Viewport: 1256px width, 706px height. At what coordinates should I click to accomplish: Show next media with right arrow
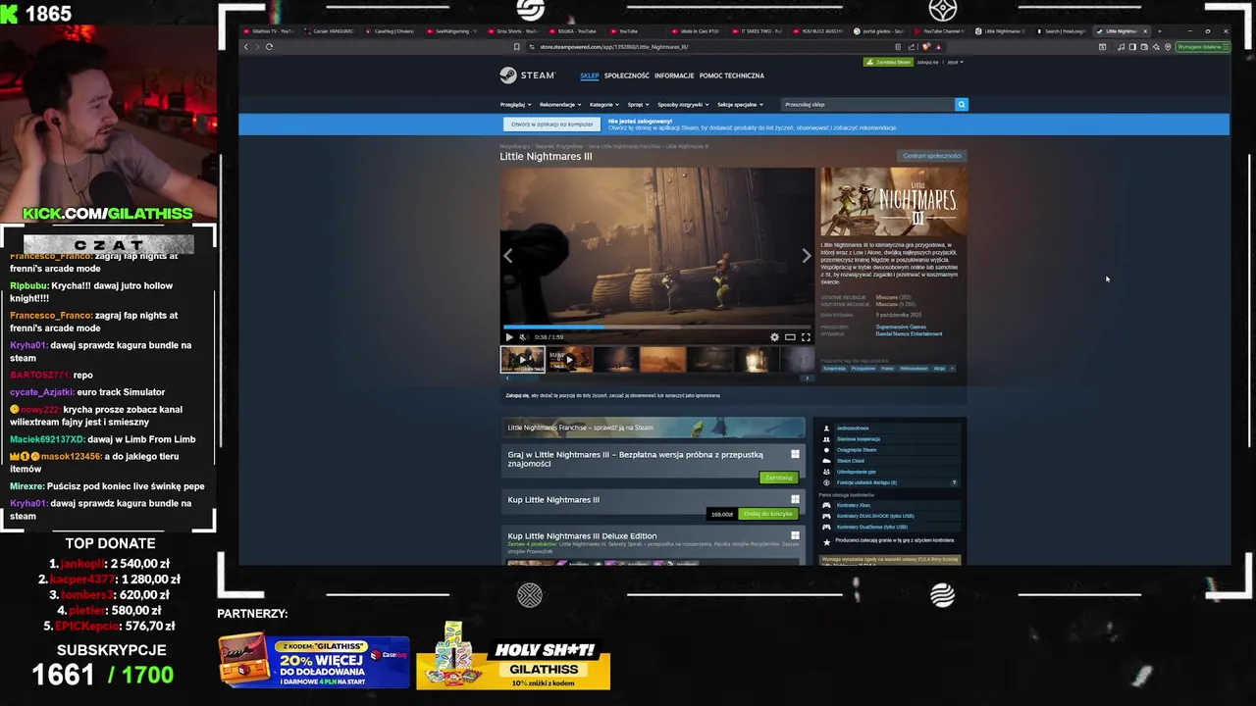pyautogui.click(x=807, y=256)
